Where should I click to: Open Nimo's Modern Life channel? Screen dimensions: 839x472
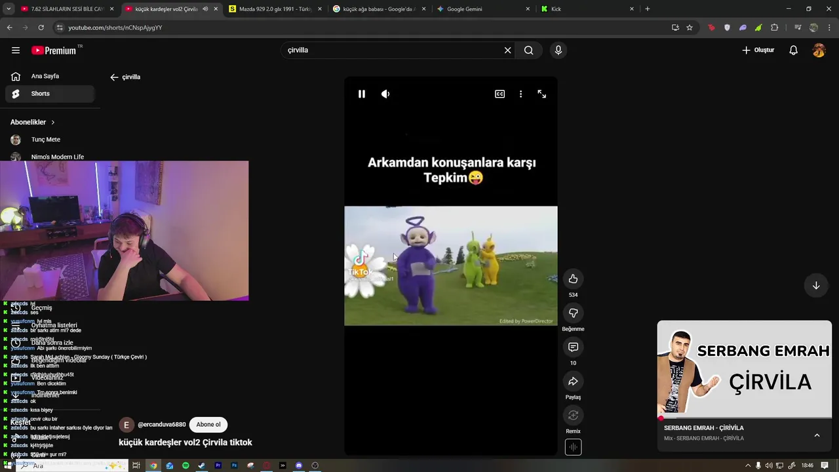[x=50, y=157]
